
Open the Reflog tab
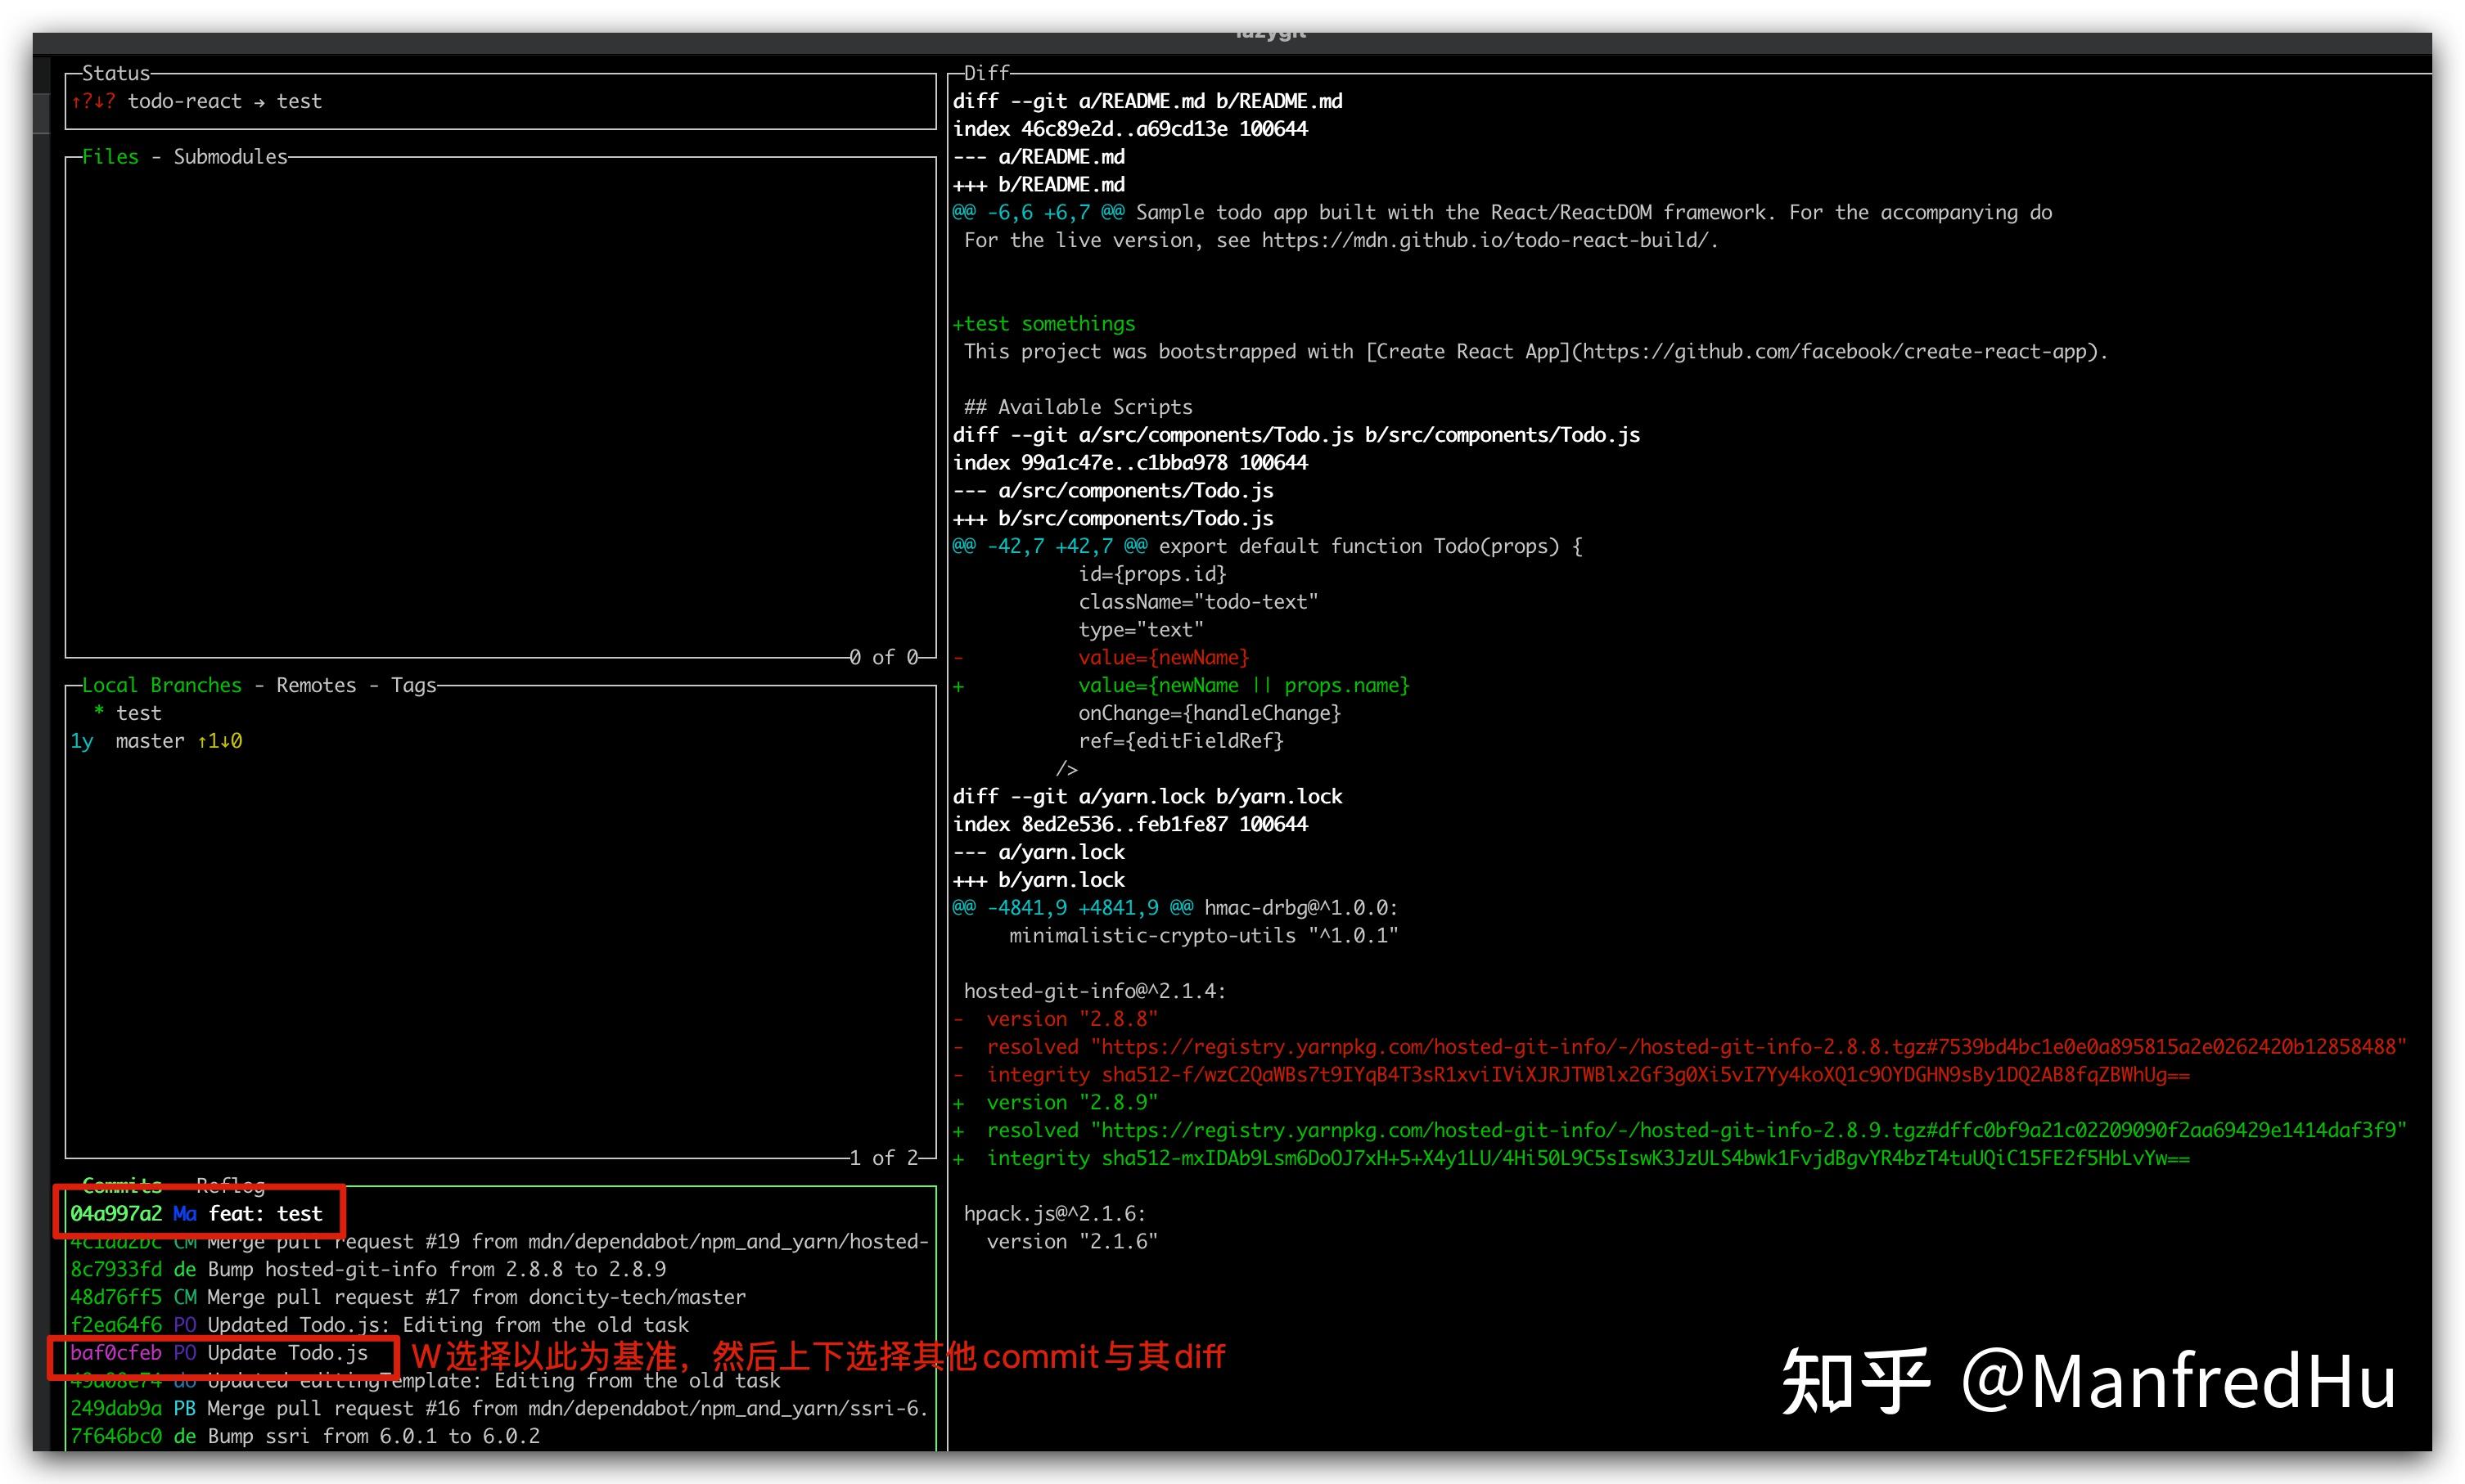pos(230,1185)
